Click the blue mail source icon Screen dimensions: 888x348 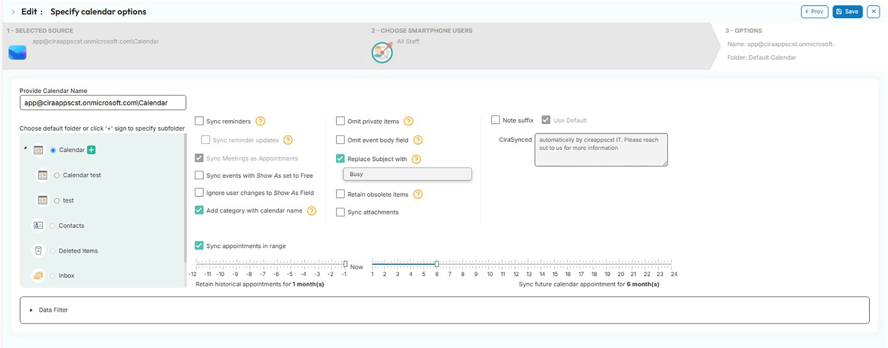17,52
